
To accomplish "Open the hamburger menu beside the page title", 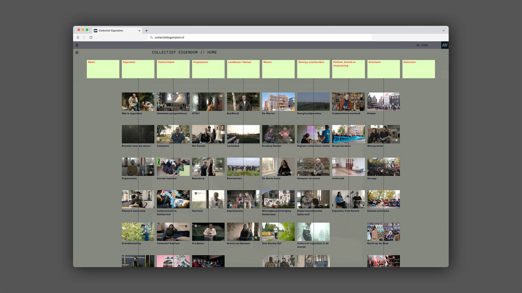I will [77, 52].
